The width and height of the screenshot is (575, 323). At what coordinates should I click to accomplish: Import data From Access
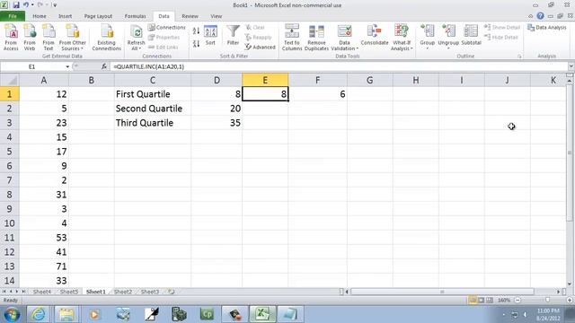click(11, 38)
